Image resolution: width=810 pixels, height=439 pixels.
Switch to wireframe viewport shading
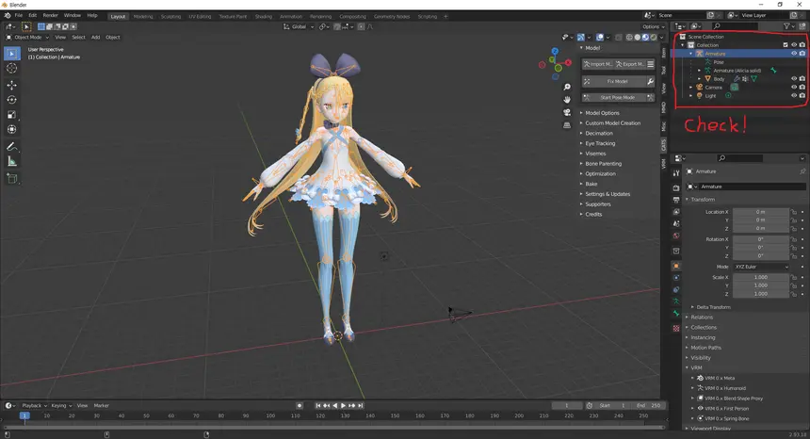coord(629,37)
